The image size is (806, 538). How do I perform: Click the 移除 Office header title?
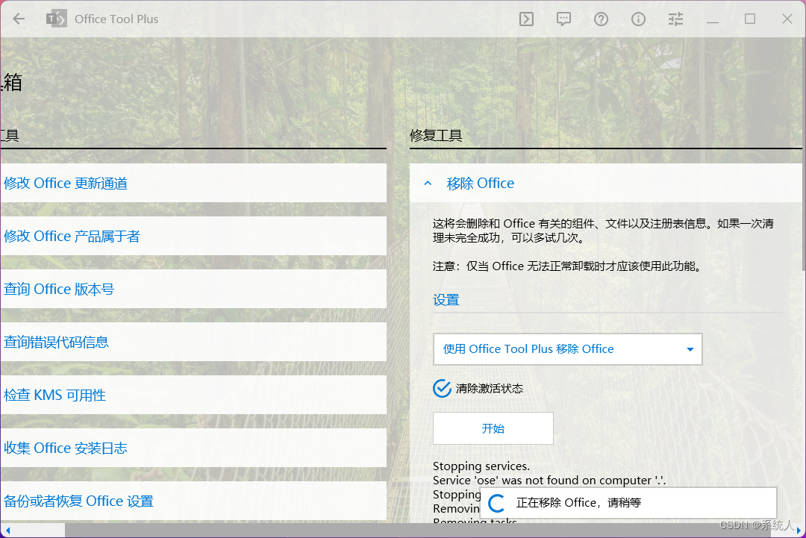coord(480,183)
